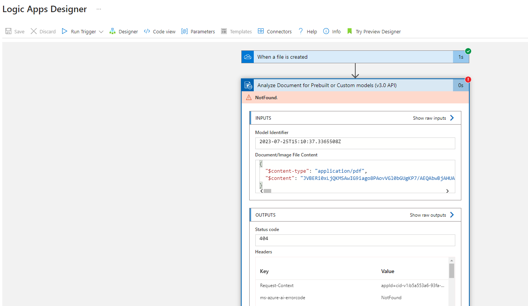Click the Analyze Document action icon
Image resolution: width=528 pixels, height=306 pixels.
248,85
